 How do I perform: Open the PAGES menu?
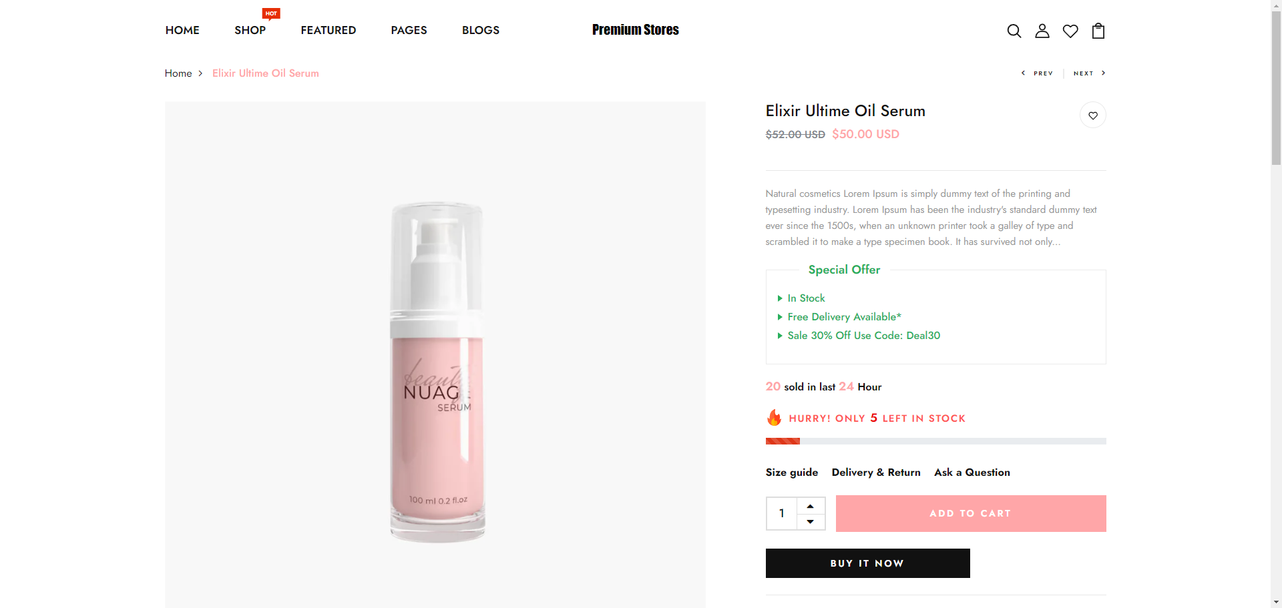pos(409,30)
